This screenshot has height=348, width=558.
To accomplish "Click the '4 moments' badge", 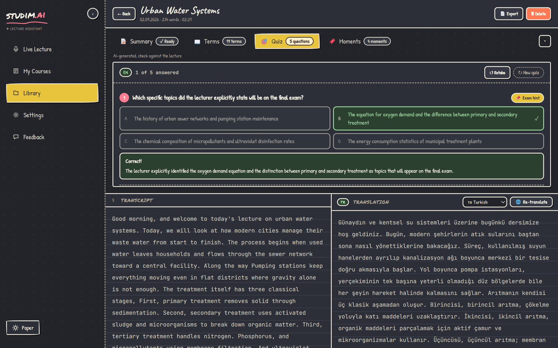I will pyautogui.click(x=377, y=41).
